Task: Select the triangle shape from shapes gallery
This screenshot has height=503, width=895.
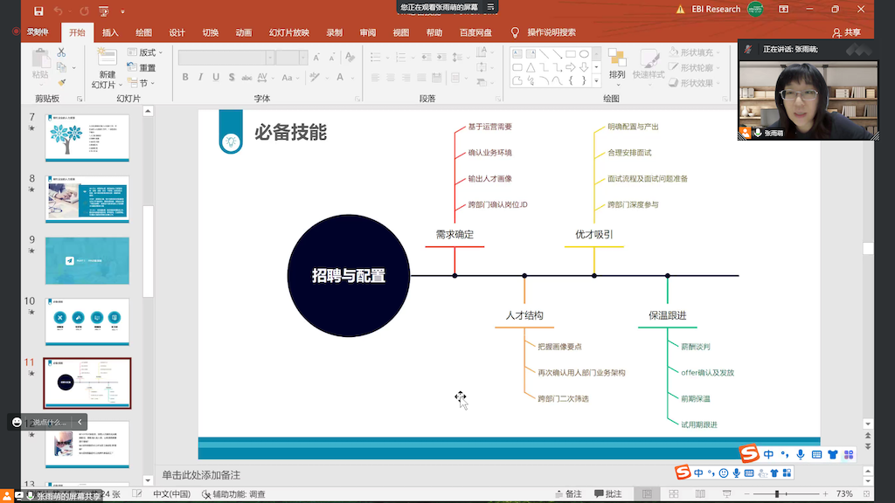Action: click(531, 66)
